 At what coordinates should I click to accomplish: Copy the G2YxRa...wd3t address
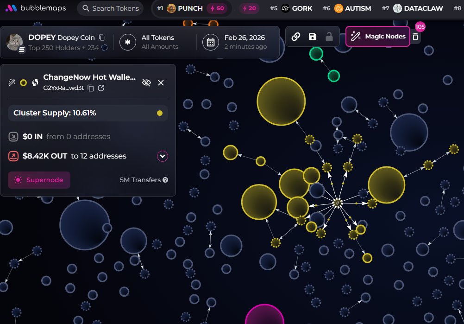coord(91,88)
